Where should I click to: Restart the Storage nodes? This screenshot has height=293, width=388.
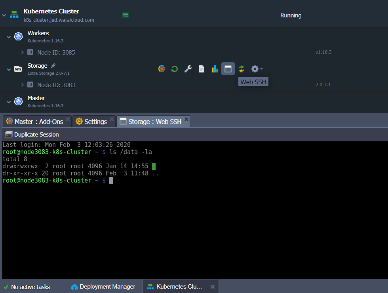click(x=175, y=69)
